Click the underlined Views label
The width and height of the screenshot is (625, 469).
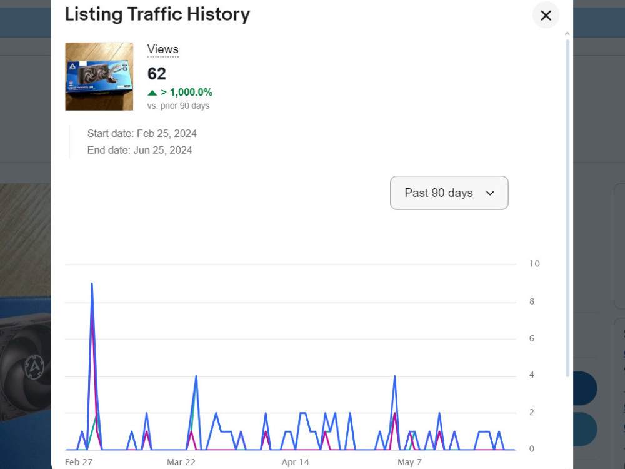point(162,49)
